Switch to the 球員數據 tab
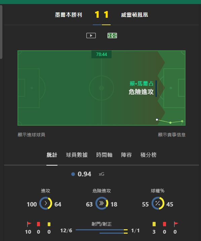 [77, 155]
